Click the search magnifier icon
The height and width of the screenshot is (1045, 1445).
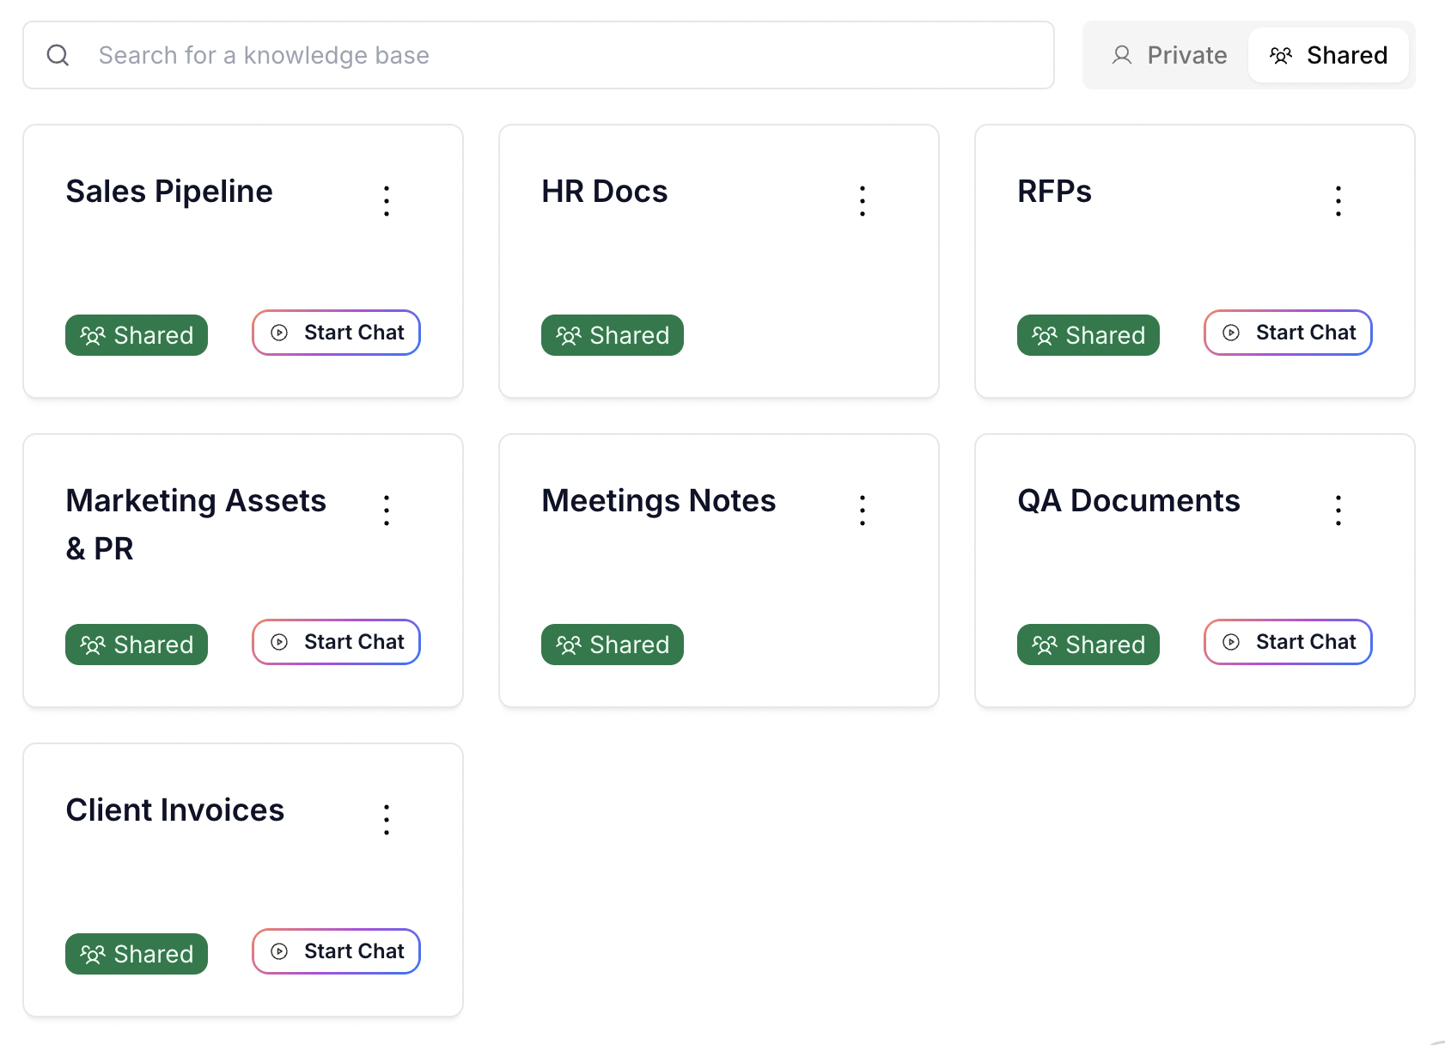pyautogui.click(x=58, y=55)
